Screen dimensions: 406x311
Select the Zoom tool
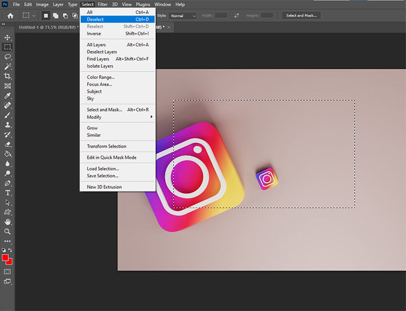(x=7, y=232)
